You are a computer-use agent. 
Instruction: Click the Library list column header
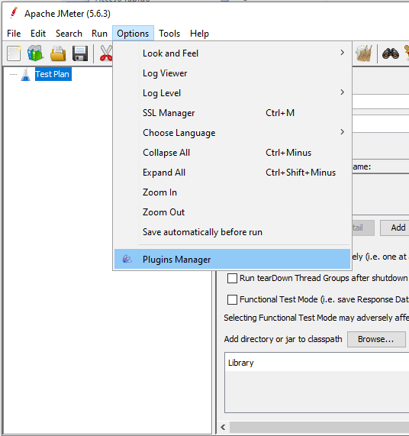click(317, 363)
